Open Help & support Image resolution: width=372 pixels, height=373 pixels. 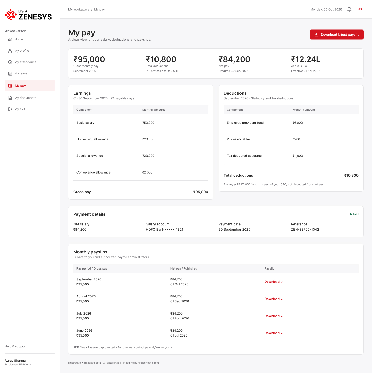click(x=16, y=346)
